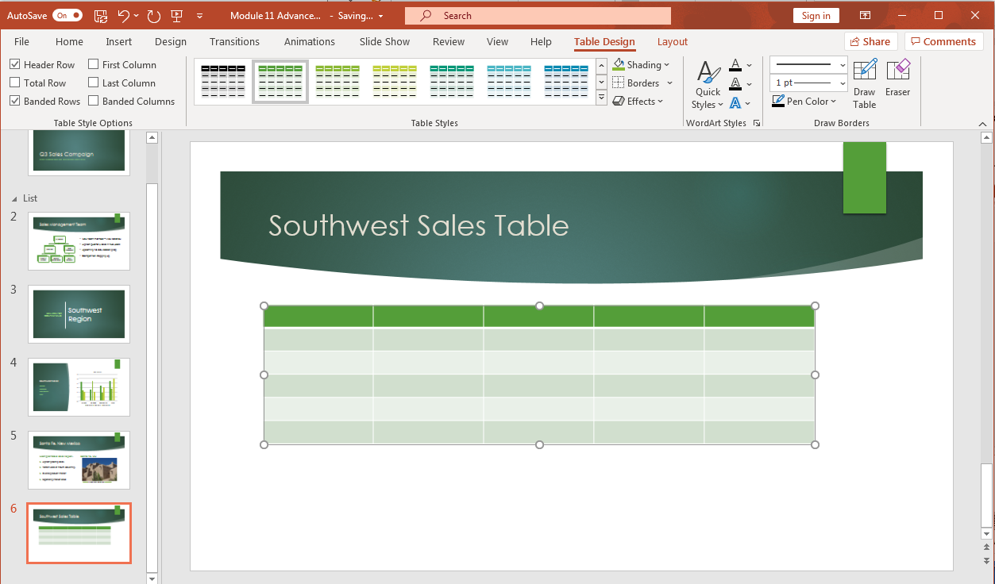995x584 pixels.
Task: Open the Animations ribbon tab
Action: tap(309, 41)
